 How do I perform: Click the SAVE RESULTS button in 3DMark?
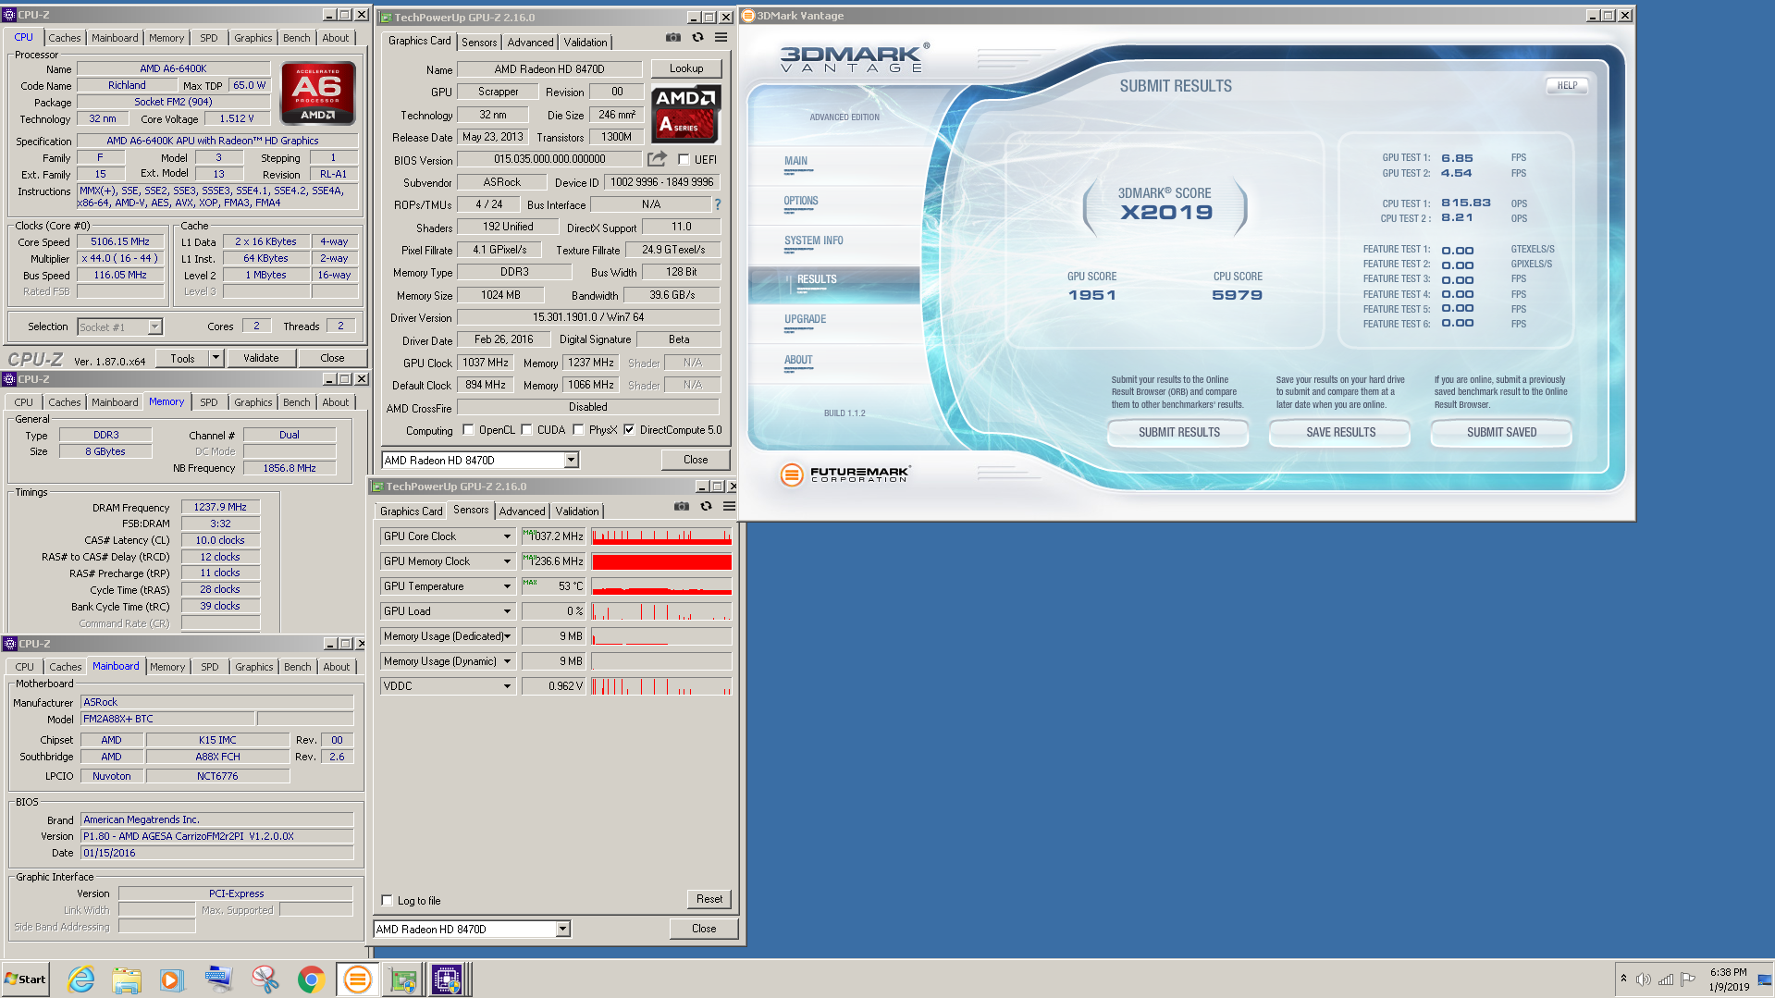click(x=1340, y=432)
